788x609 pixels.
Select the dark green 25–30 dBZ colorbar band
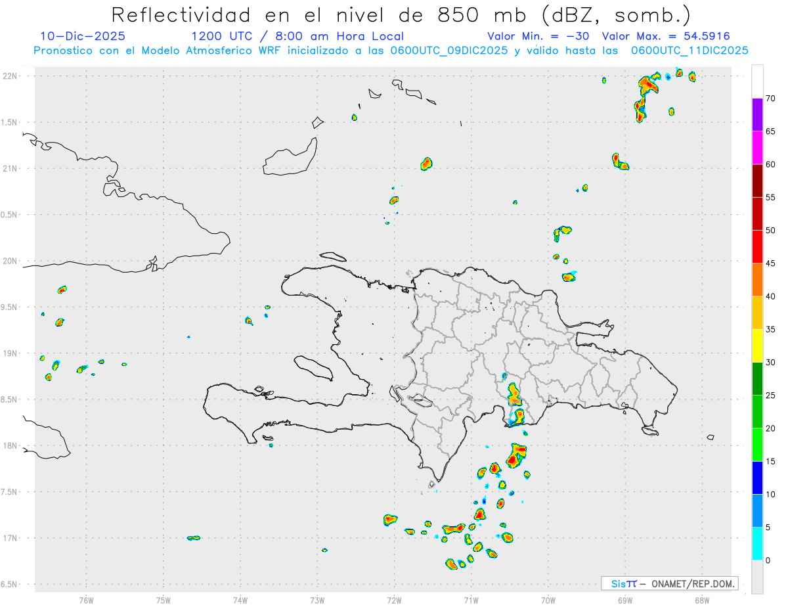tap(757, 378)
